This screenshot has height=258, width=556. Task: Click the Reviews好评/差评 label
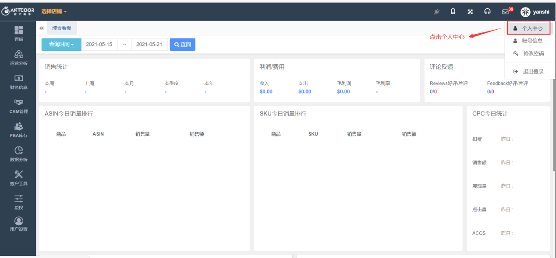coord(449,83)
